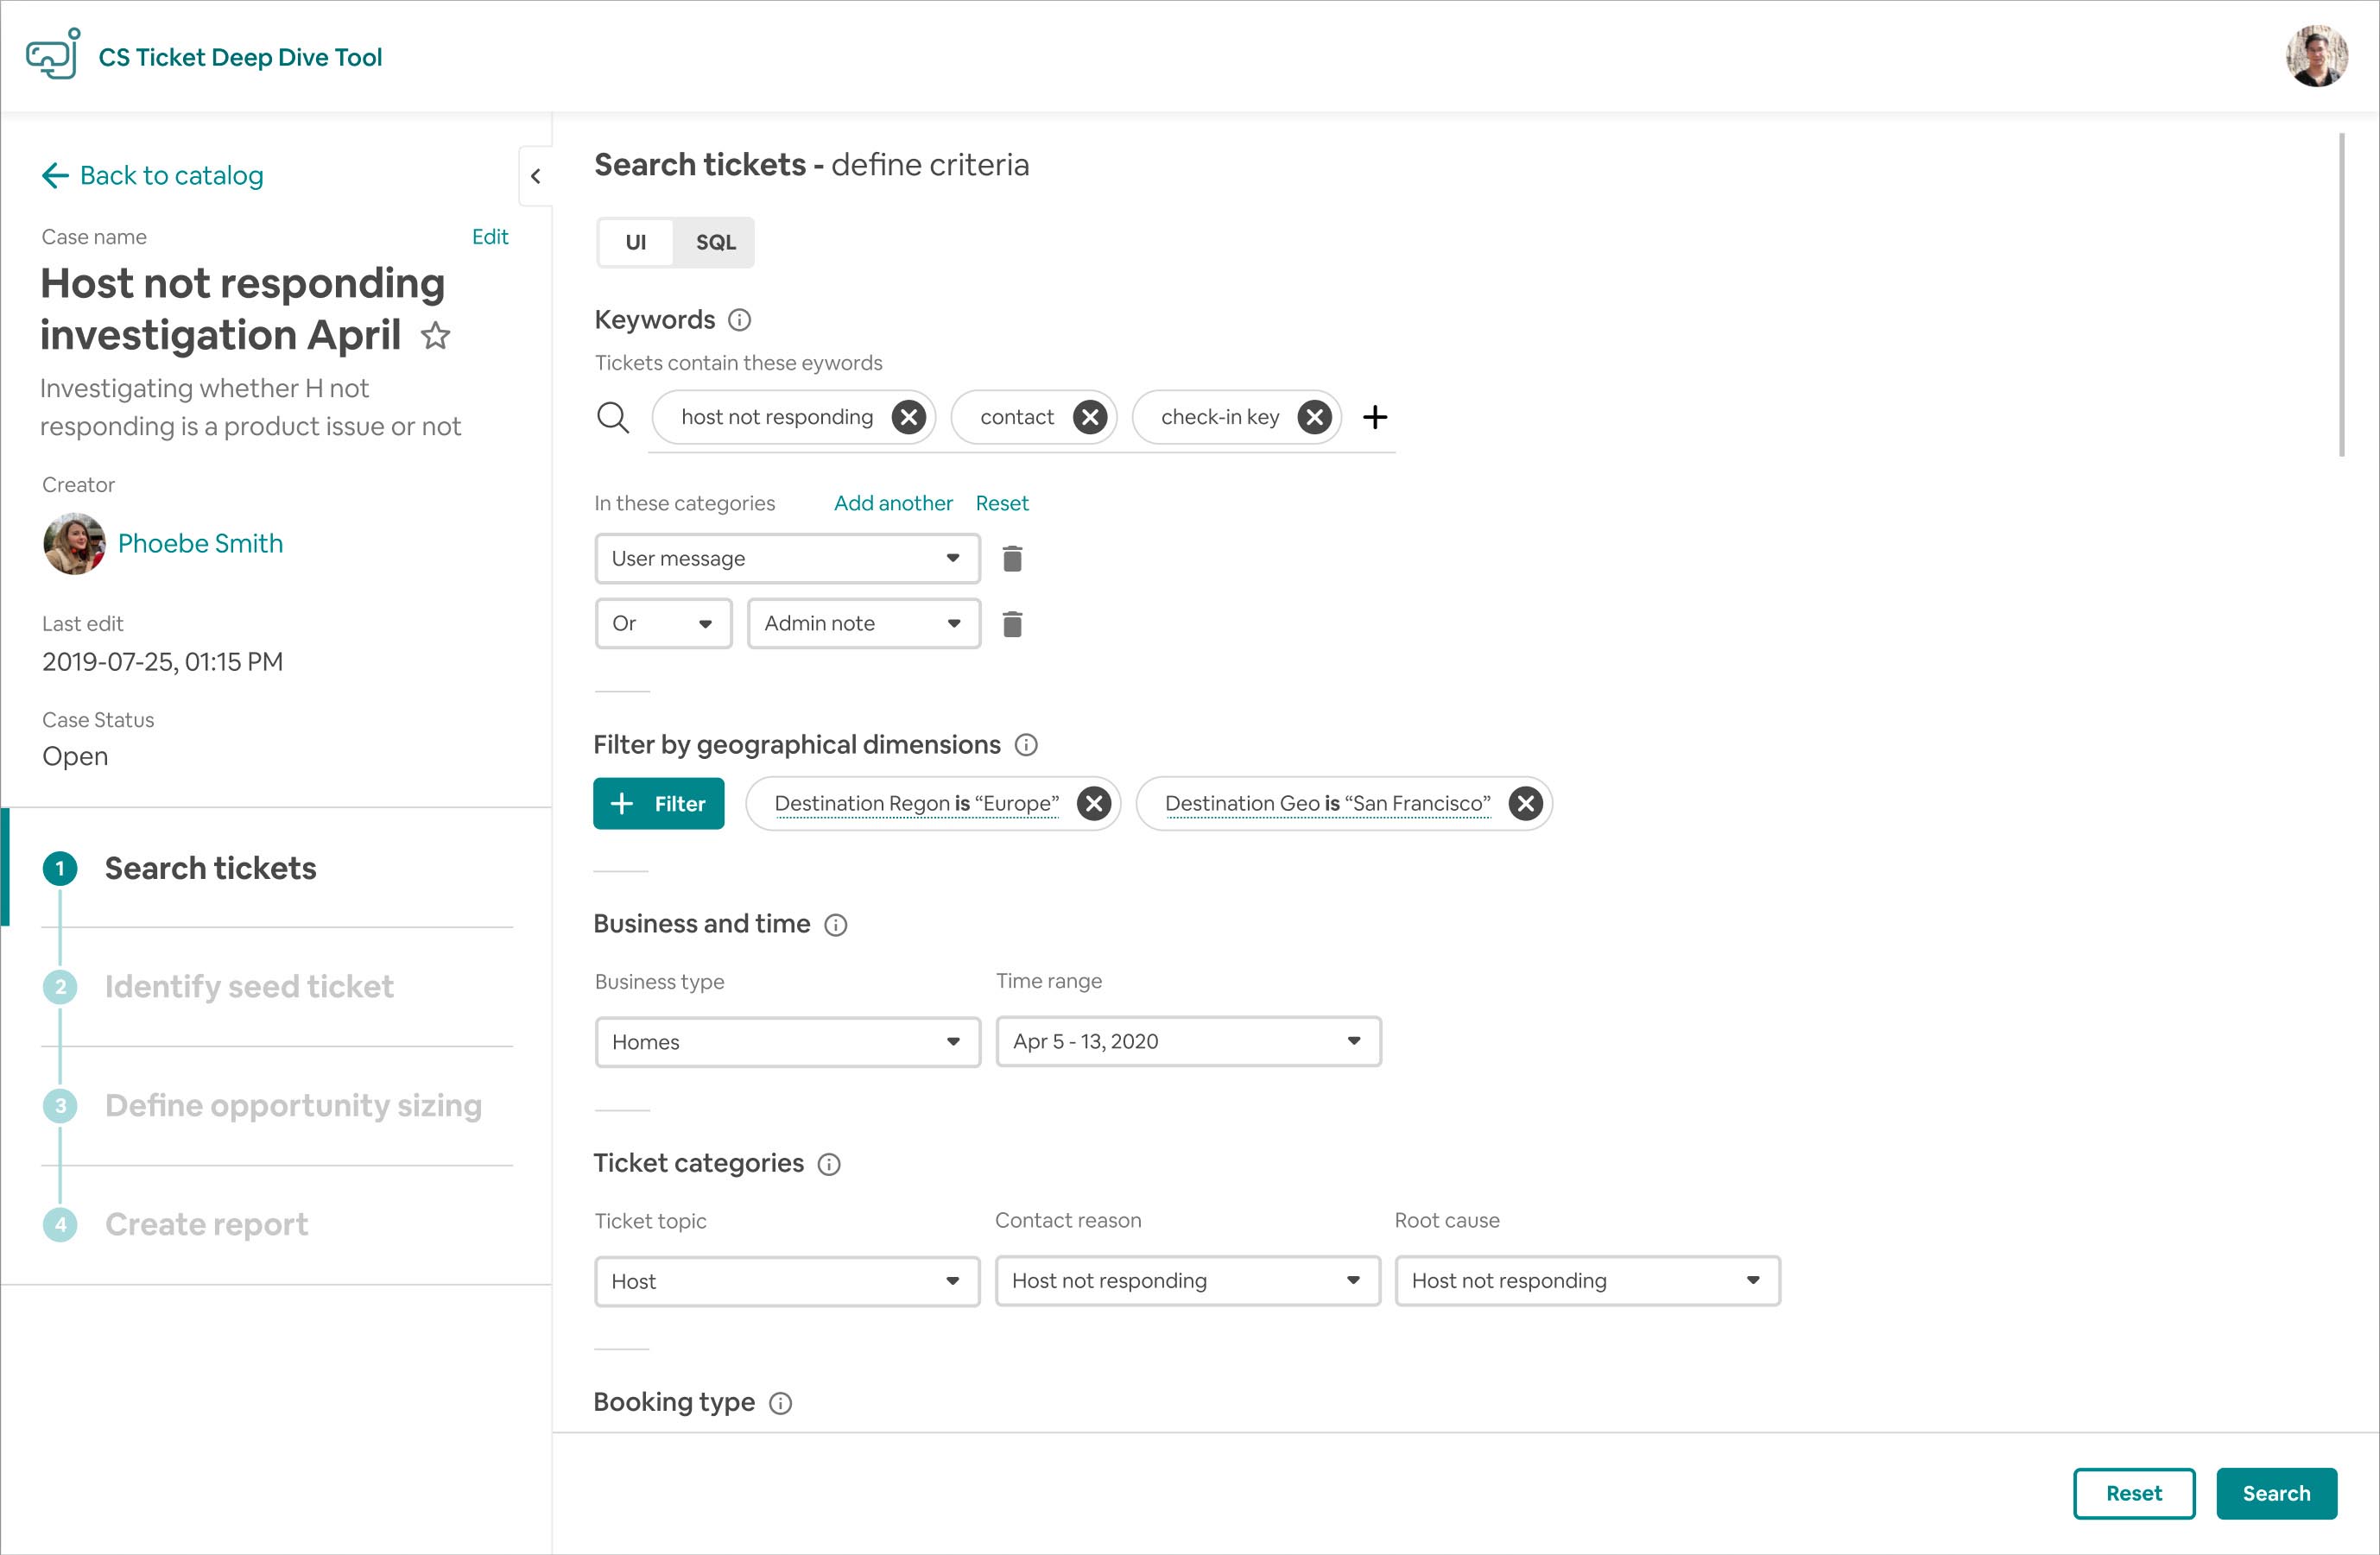Collapse the left sidebar panel
Image resolution: width=2380 pixels, height=1555 pixels.
(x=536, y=177)
